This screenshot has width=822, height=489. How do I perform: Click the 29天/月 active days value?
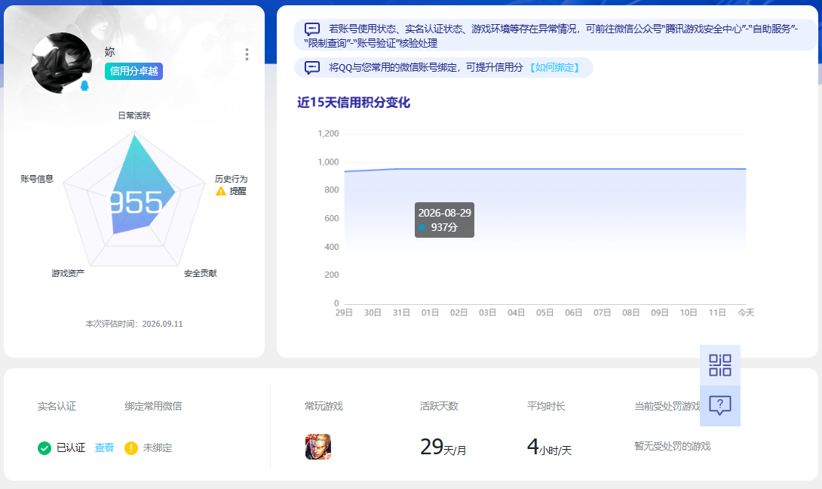(x=443, y=447)
